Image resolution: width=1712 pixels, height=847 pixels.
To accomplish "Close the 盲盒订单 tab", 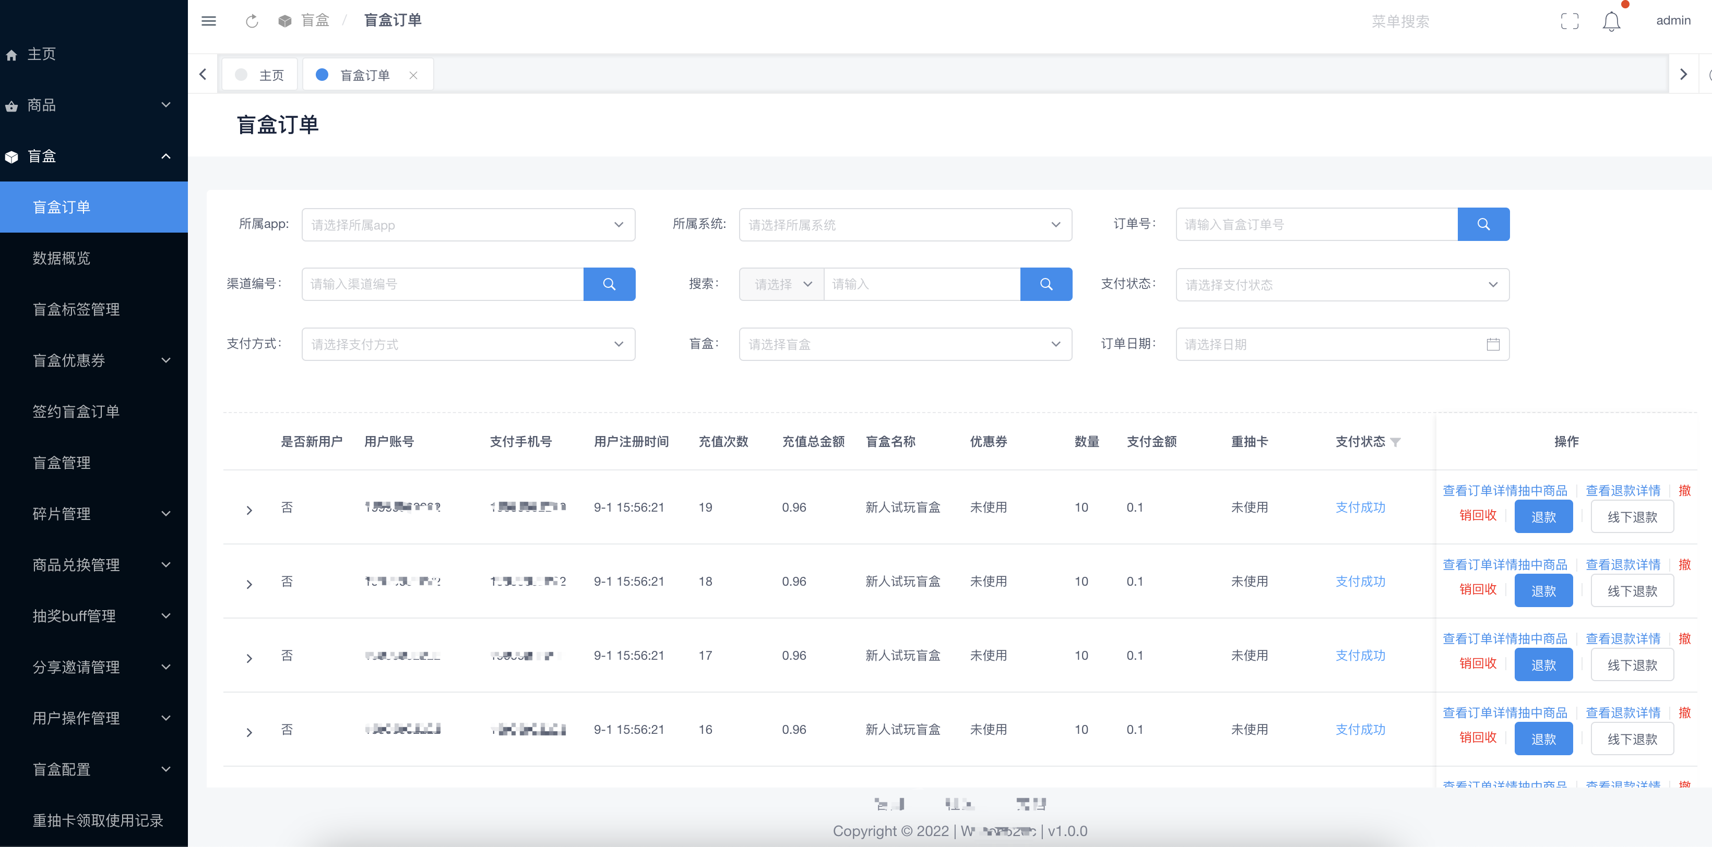I will (413, 75).
